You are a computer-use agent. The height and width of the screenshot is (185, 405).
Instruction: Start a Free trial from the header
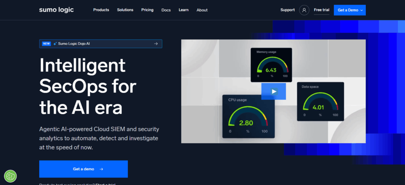[322, 10]
